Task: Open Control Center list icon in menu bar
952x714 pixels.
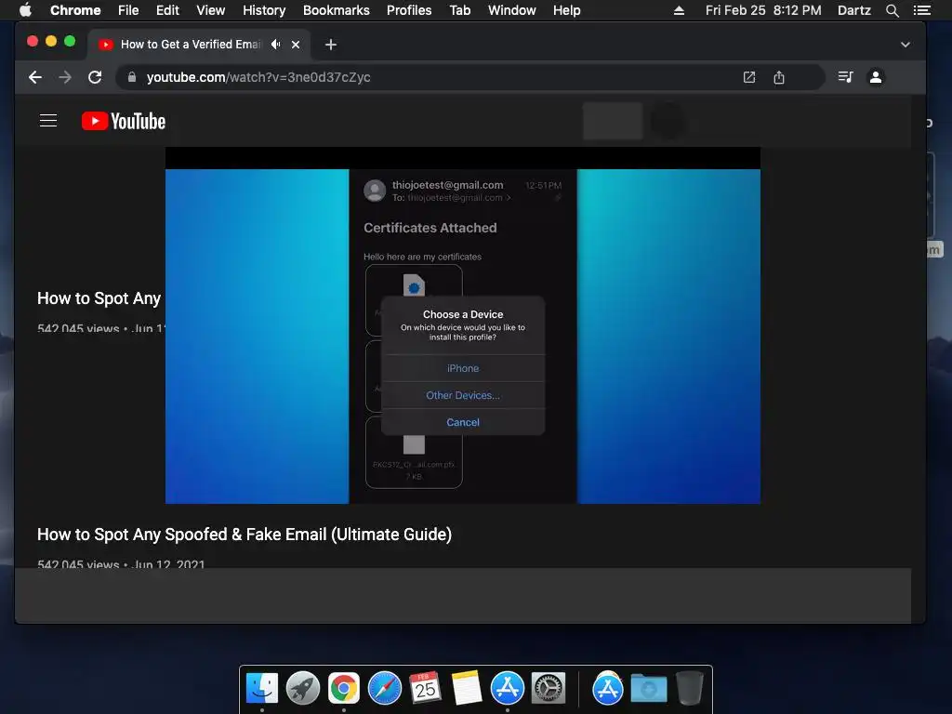Action: click(922, 10)
